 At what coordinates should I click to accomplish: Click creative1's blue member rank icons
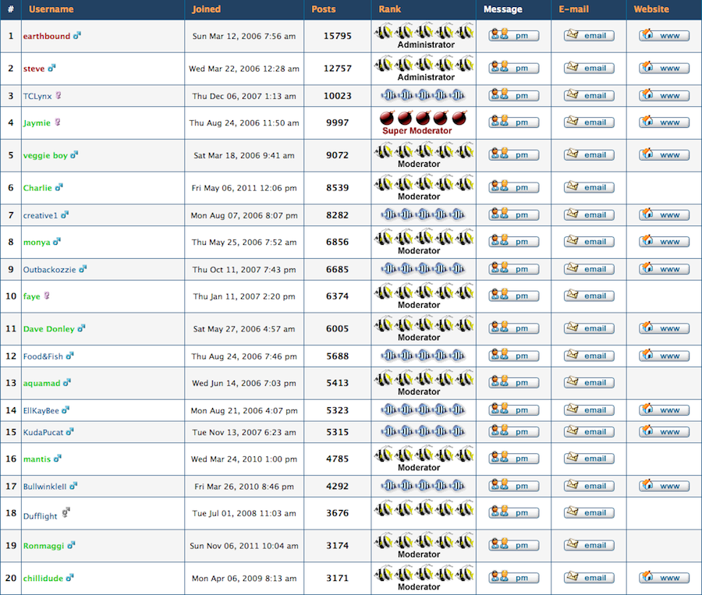(424, 214)
